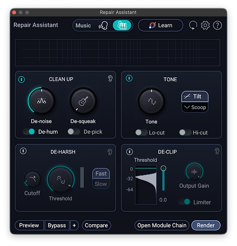Click the plus button beside Bypass
Viewport: 237px width, 246px height.
coord(74,225)
